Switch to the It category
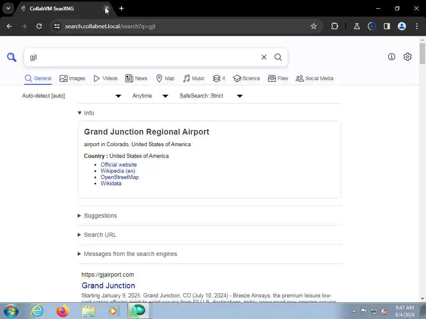Screen dimensions: 426x319 (219, 79)
